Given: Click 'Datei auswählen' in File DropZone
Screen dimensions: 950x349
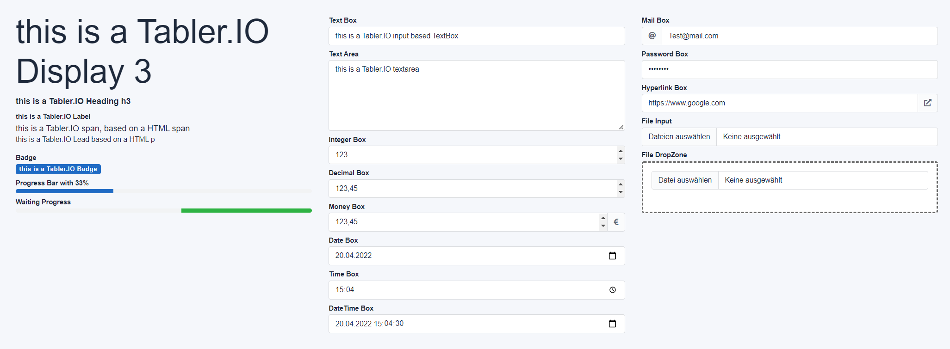Looking at the screenshot, I should [x=685, y=180].
